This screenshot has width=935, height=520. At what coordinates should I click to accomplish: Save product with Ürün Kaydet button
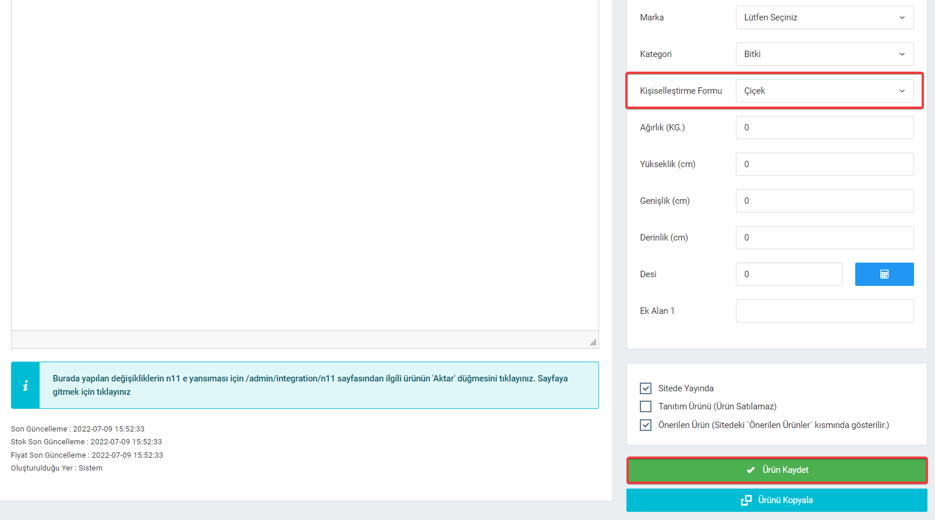(x=777, y=470)
